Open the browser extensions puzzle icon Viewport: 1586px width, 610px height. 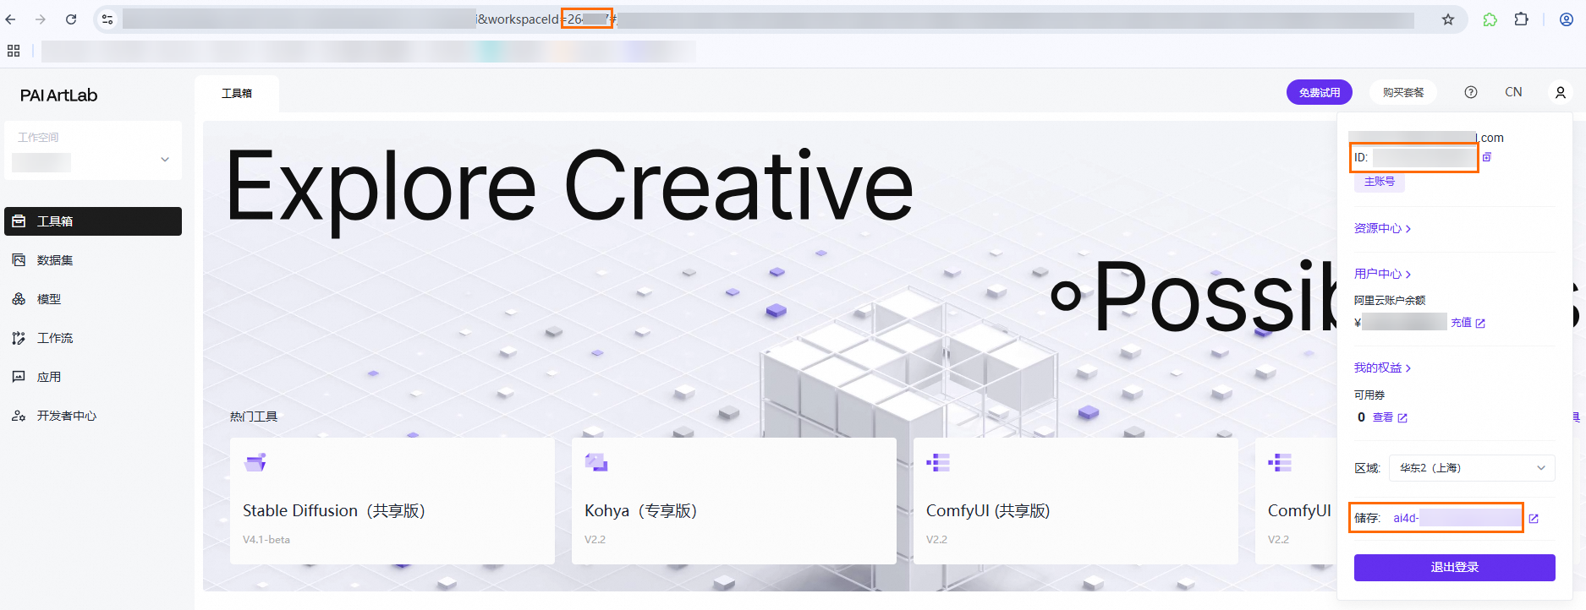(x=1521, y=19)
